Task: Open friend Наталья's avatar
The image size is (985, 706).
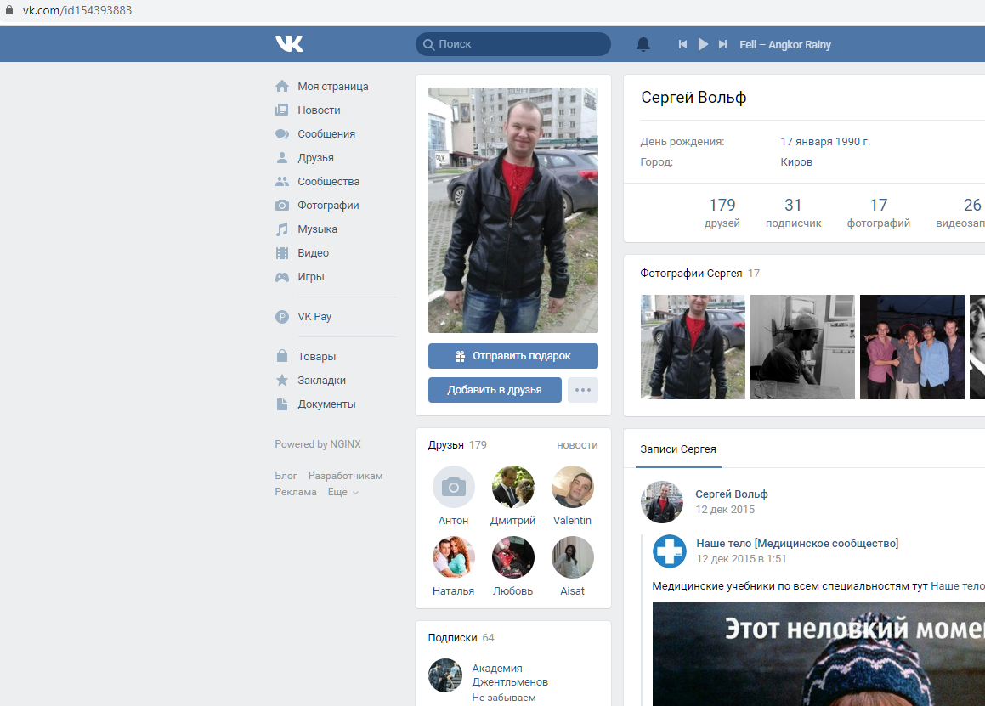Action: click(x=454, y=557)
